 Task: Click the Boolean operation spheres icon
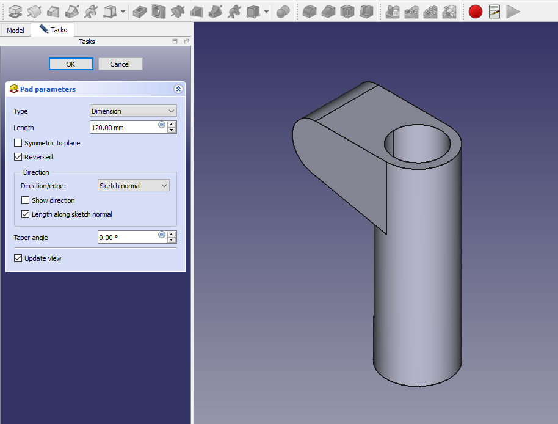click(283, 11)
